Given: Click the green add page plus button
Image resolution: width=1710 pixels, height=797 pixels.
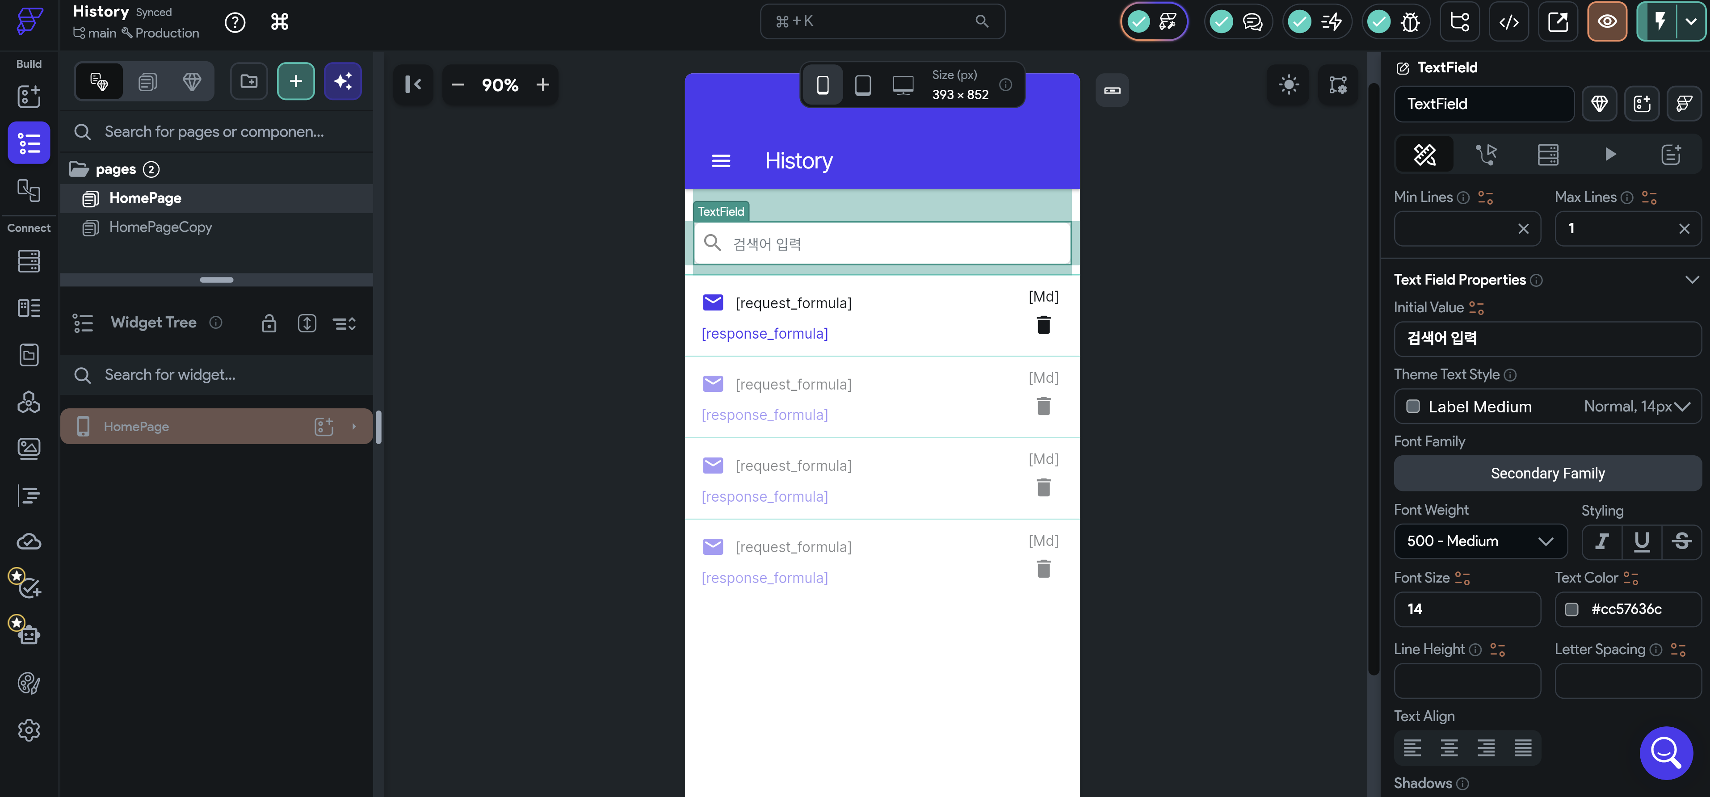Looking at the screenshot, I should (x=296, y=82).
